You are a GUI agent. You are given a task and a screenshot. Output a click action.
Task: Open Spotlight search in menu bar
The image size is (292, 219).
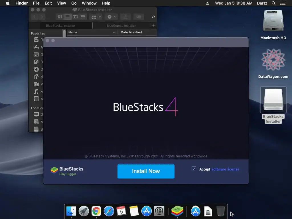point(273,3)
